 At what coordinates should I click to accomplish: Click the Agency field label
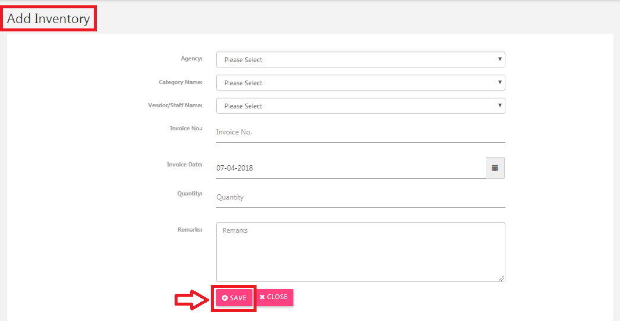pos(191,59)
